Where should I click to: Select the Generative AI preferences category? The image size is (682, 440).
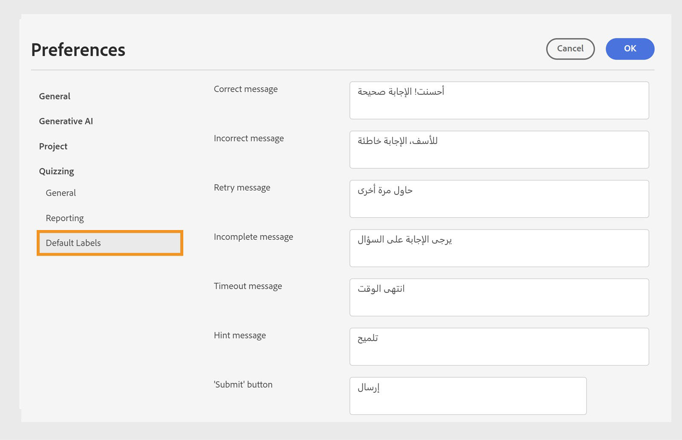click(65, 121)
